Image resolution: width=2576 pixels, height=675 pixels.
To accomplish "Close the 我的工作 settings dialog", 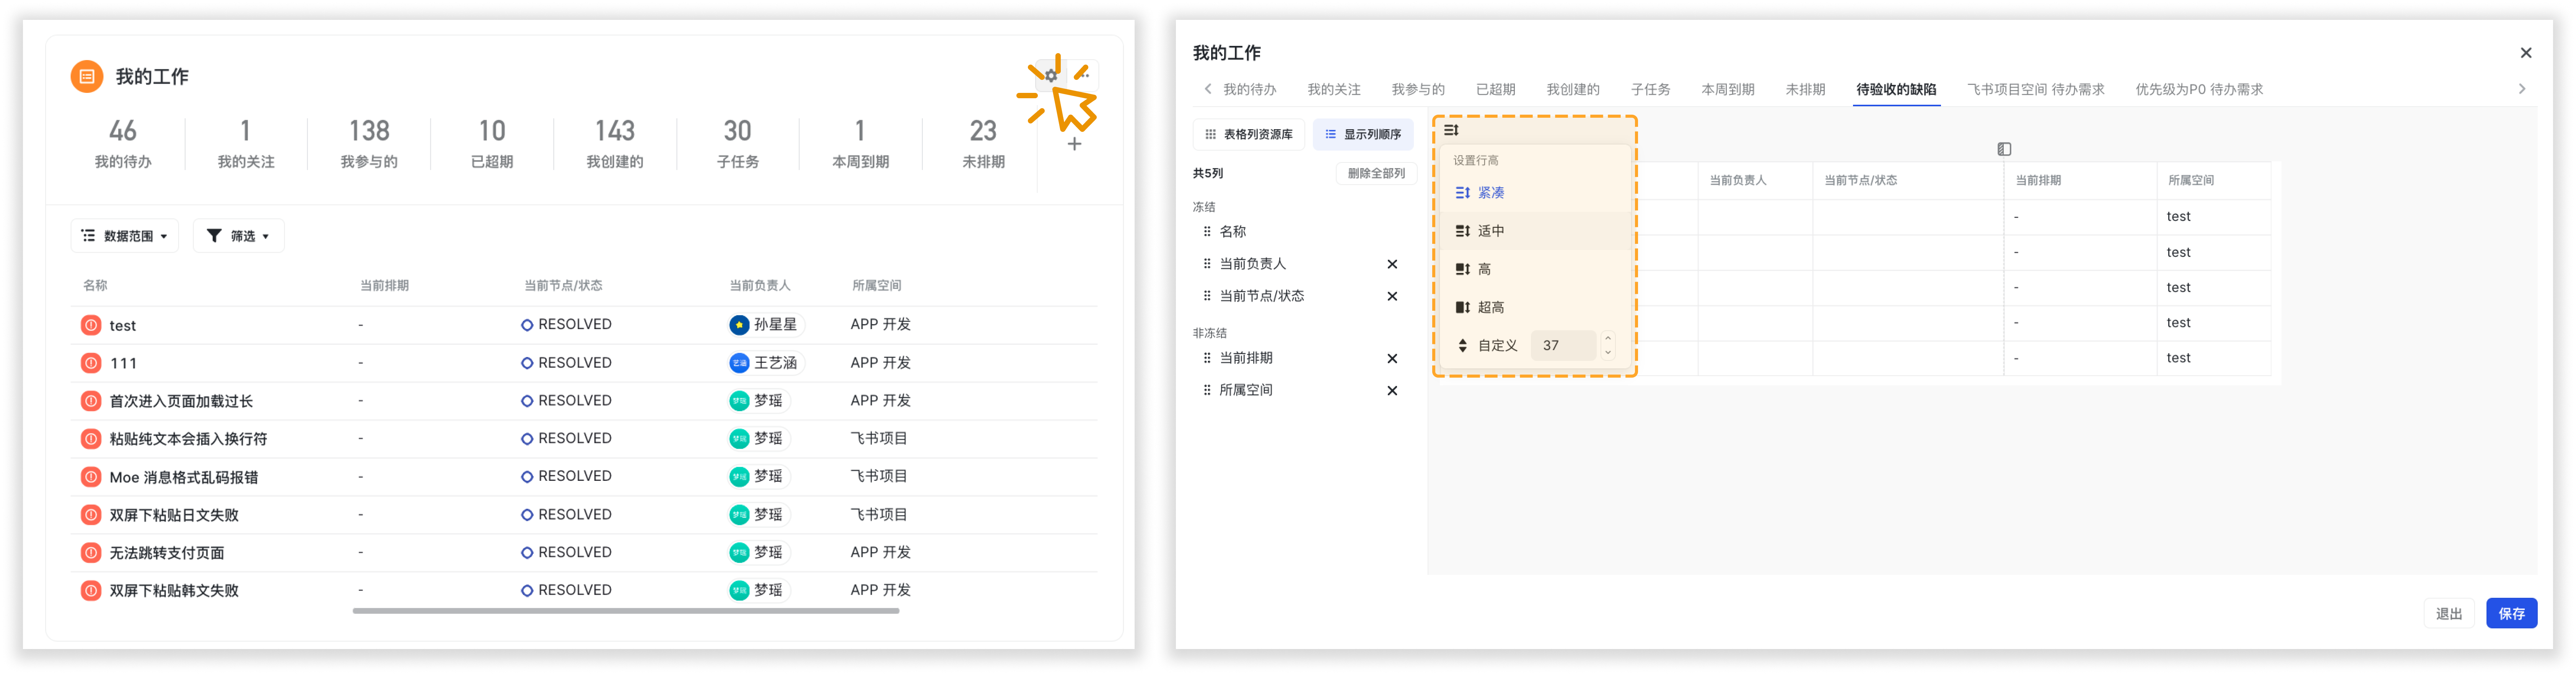I will [2525, 53].
